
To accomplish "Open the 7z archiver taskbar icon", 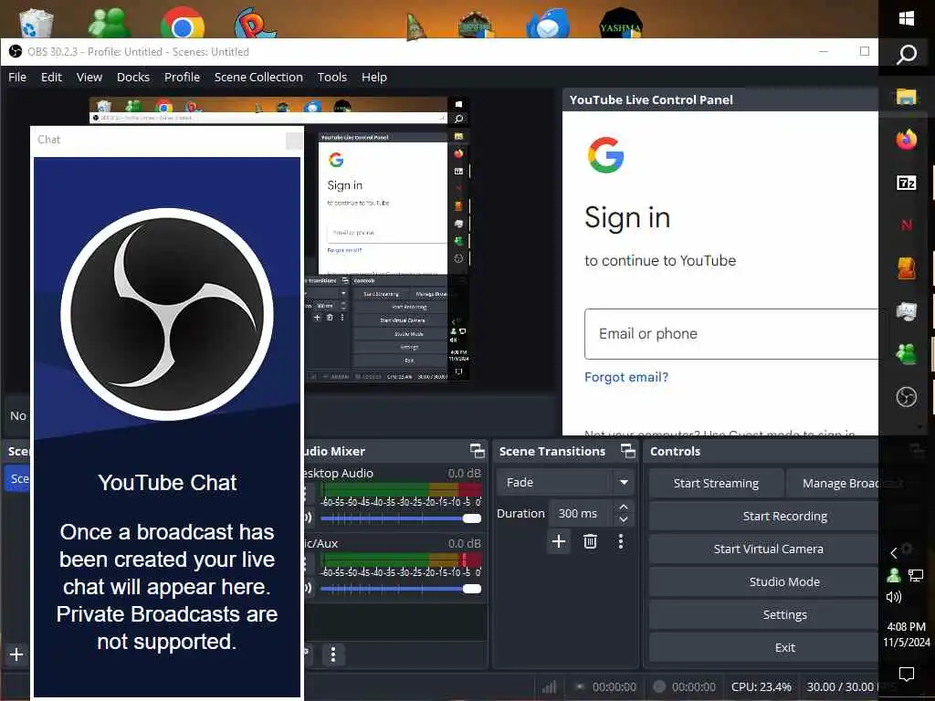I will [x=907, y=183].
